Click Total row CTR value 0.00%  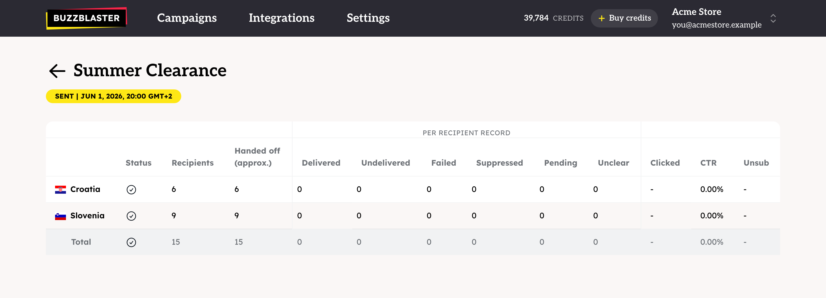(x=712, y=242)
